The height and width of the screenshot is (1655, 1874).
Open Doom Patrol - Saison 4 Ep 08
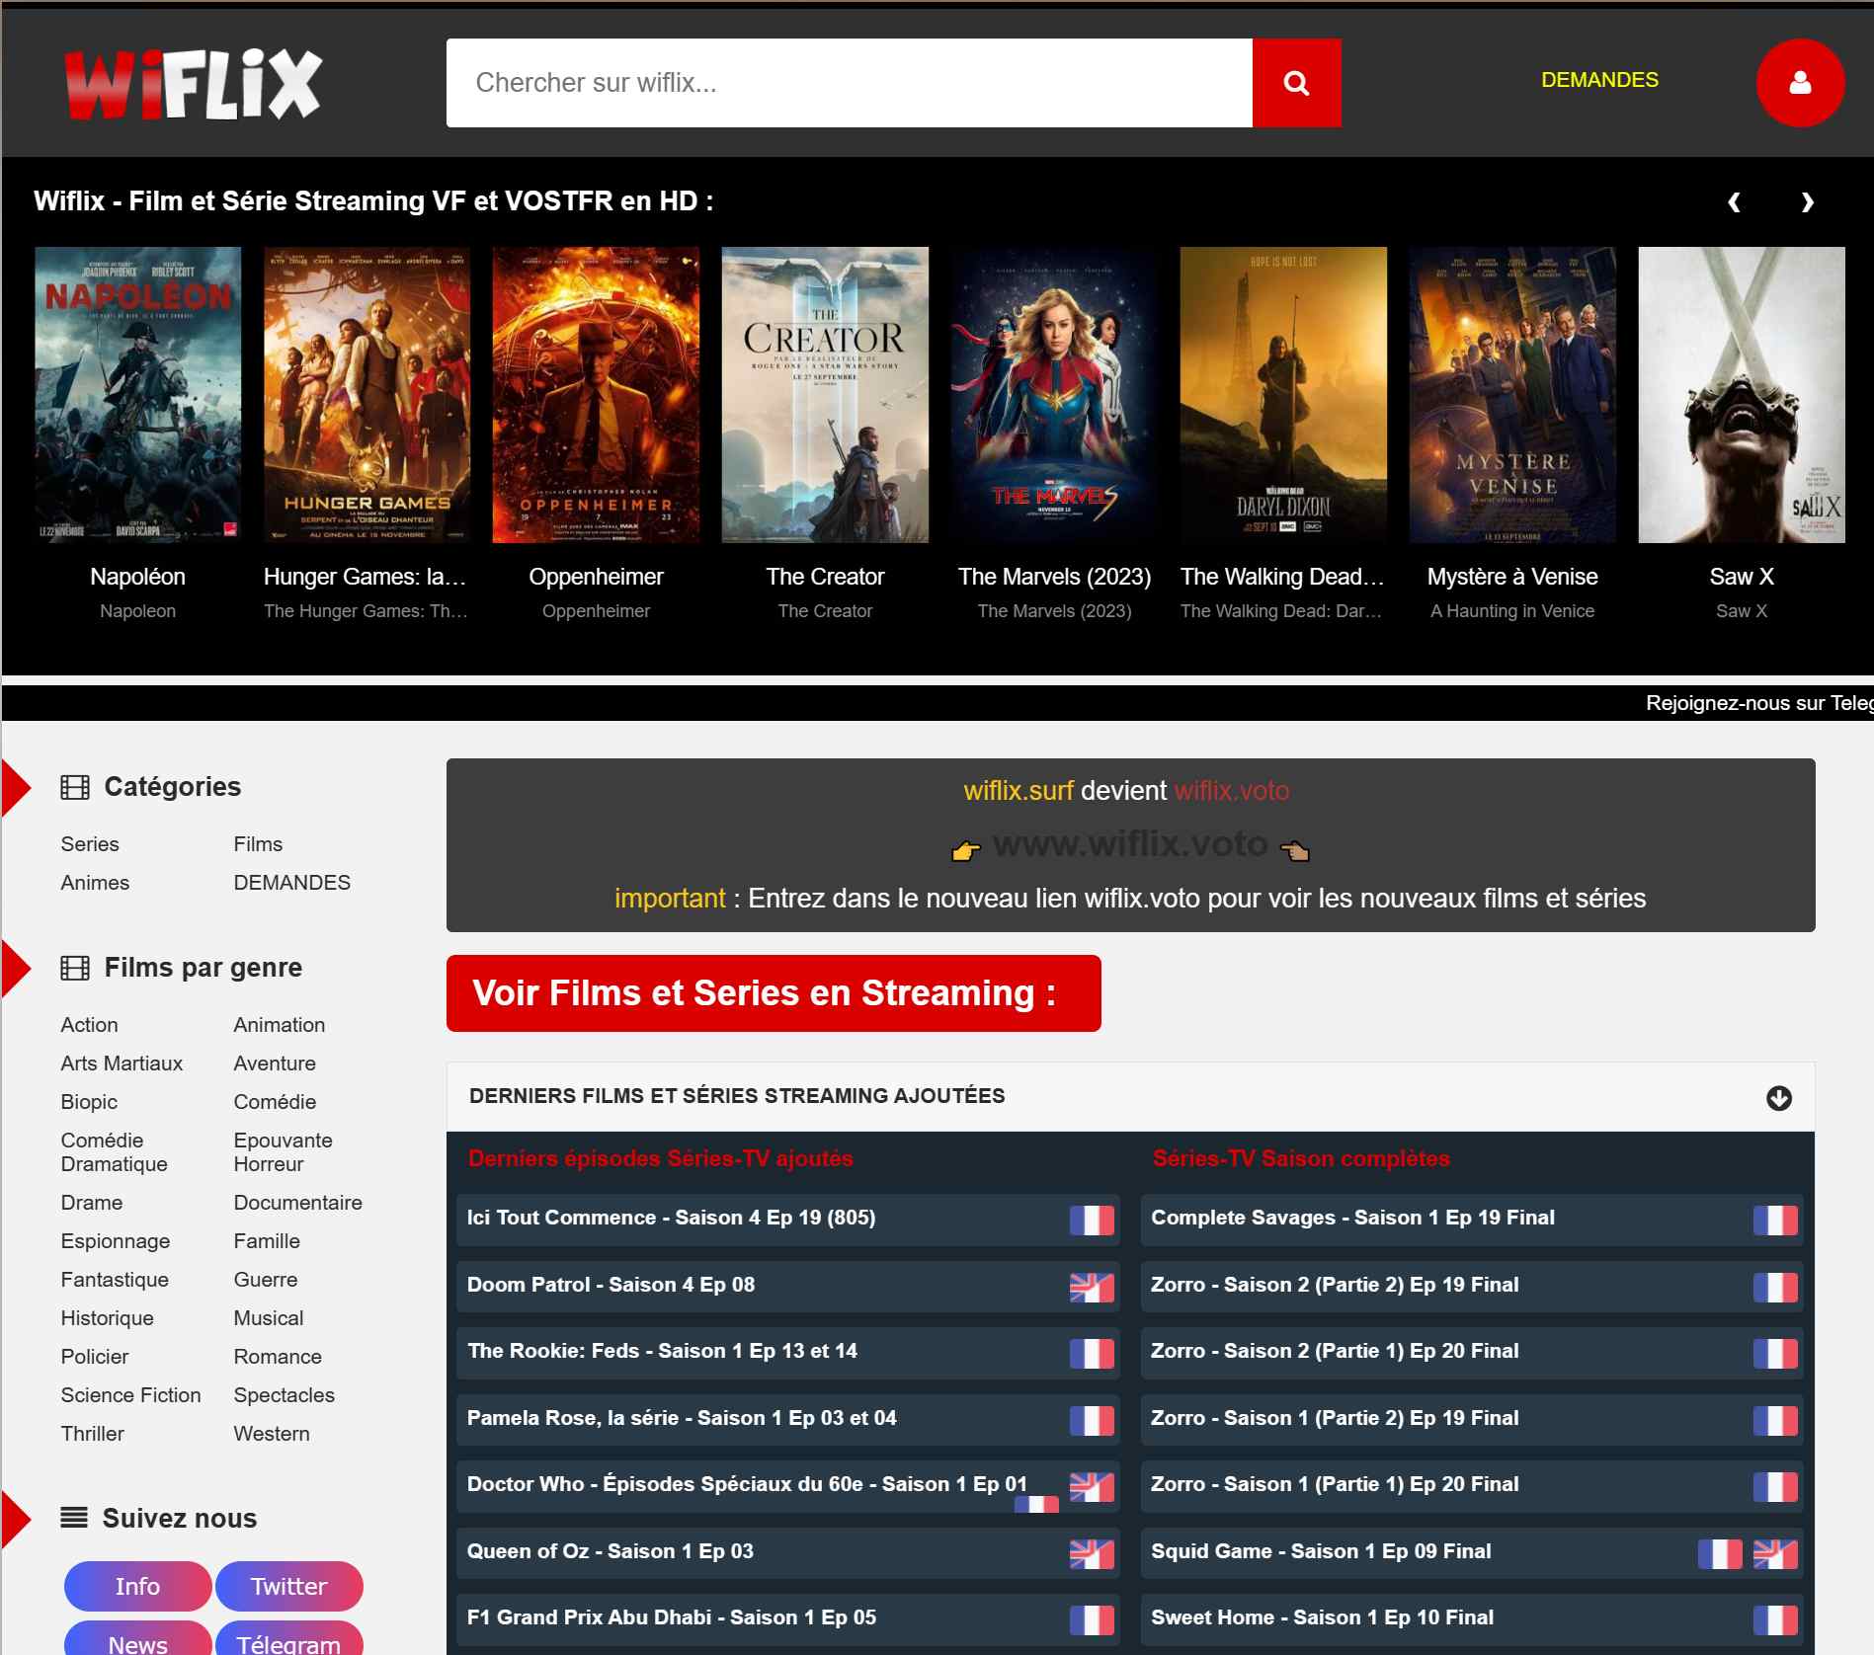pyautogui.click(x=611, y=1285)
